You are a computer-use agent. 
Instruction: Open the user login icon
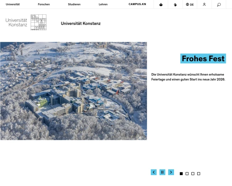(204, 5)
